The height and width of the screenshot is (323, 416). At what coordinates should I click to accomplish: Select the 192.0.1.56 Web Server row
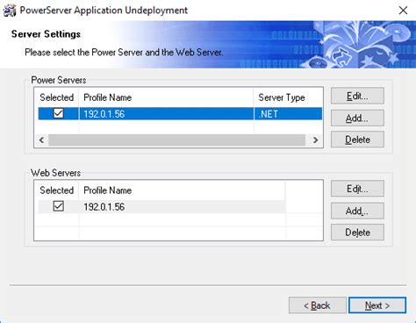(x=161, y=206)
